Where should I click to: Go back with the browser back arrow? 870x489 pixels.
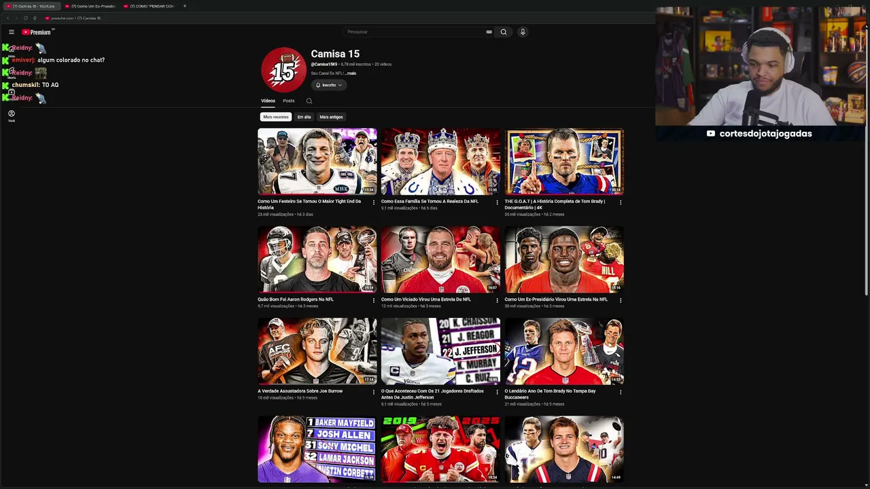8,18
